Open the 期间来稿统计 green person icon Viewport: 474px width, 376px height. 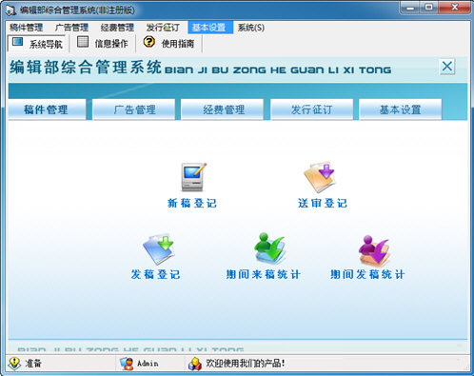tap(270, 248)
